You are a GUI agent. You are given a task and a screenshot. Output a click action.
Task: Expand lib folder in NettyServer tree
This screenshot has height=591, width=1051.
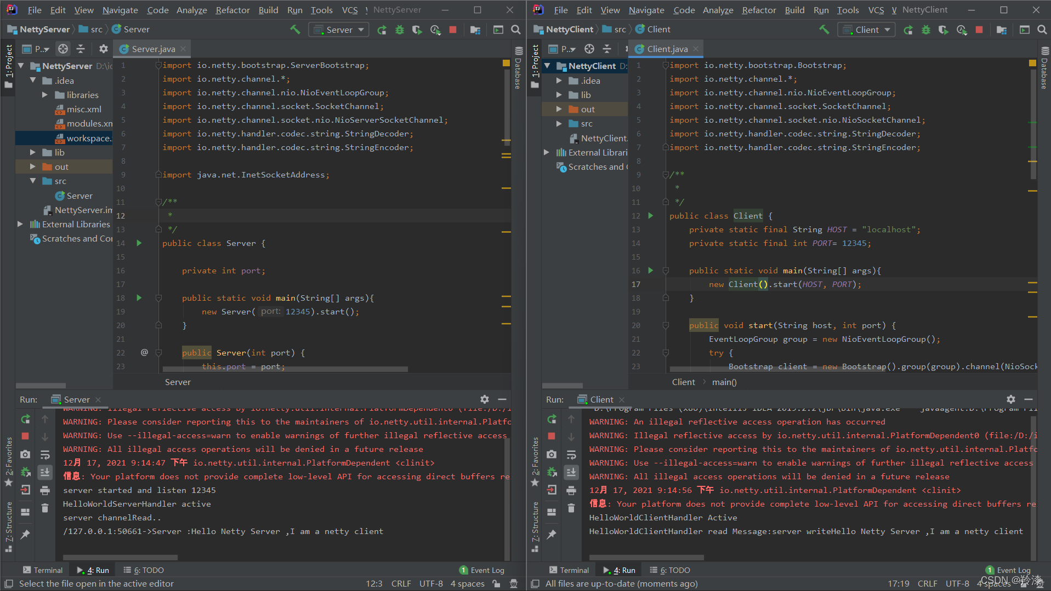(33, 152)
